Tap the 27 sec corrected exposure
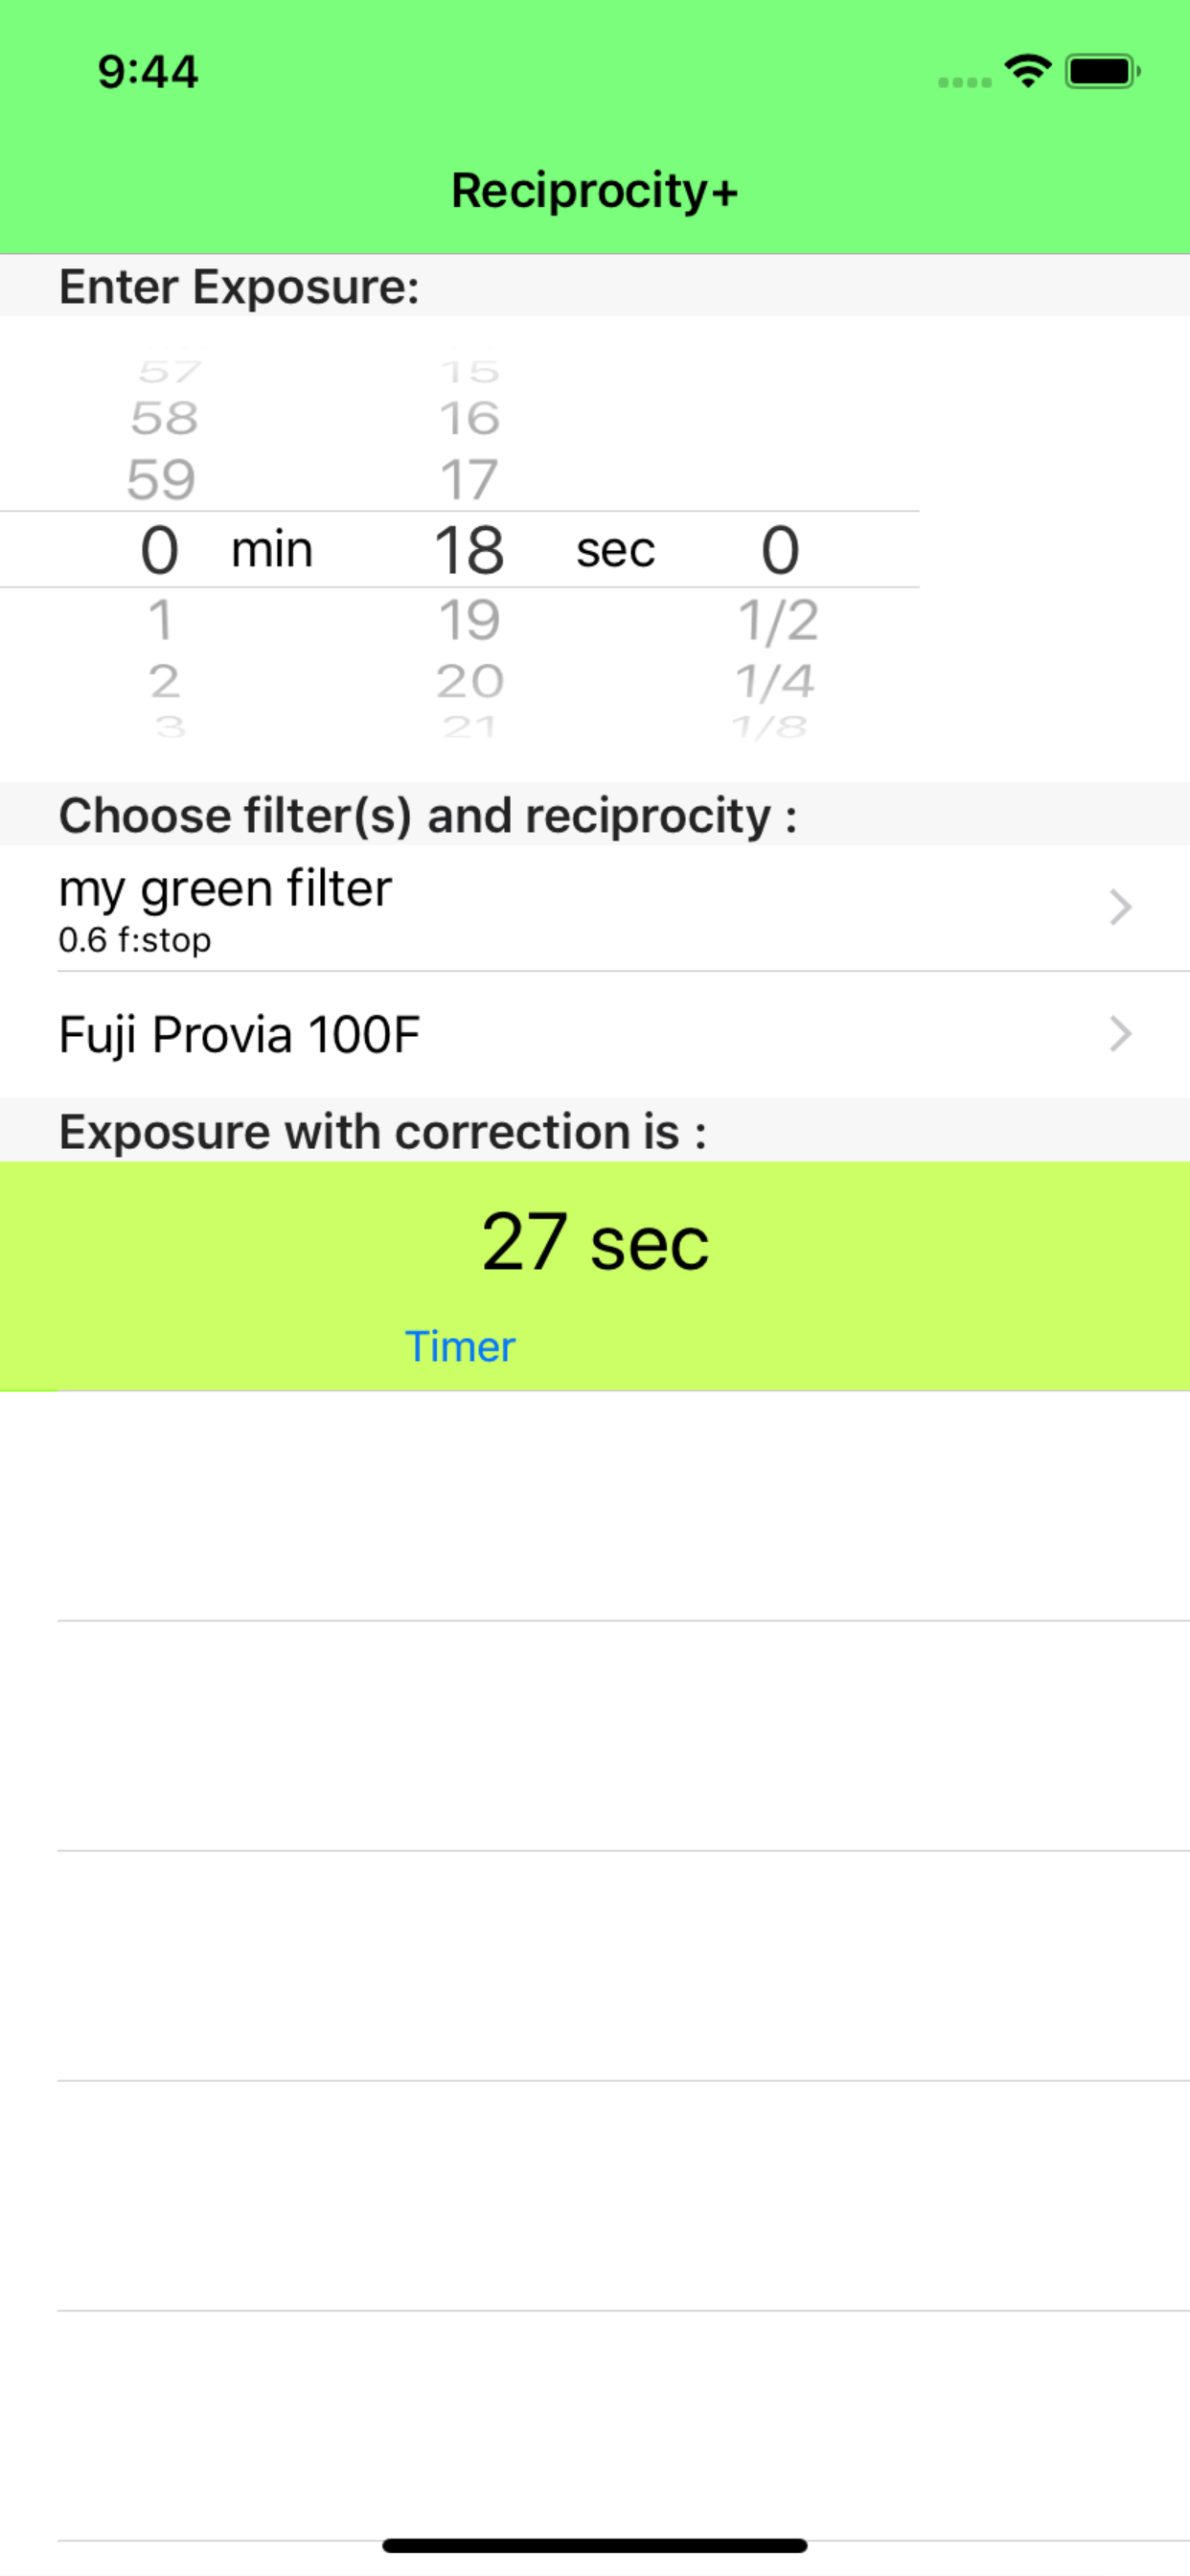The height and width of the screenshot is (2576, 1190). coord(595,1242)
